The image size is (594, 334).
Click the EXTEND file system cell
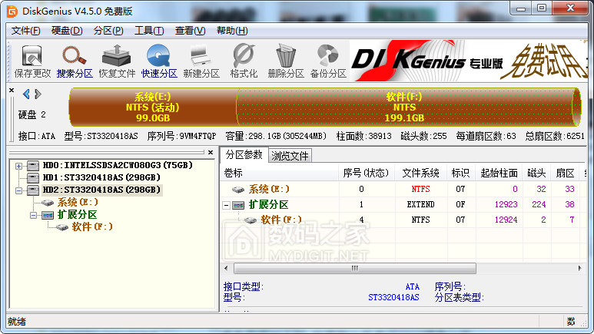(420, 204)
